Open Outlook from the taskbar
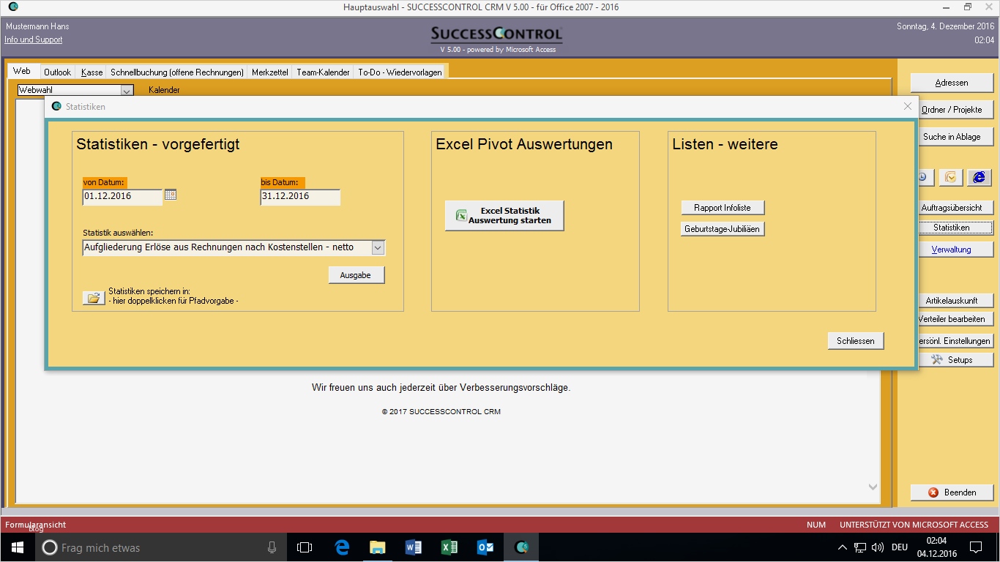Viewport: 1000px width, 562px height. (x=485, y=547)
